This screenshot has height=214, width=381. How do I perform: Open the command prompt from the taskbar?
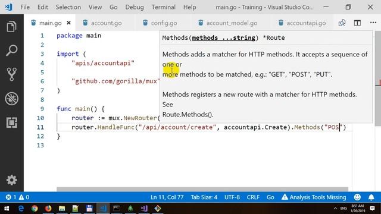117,209
